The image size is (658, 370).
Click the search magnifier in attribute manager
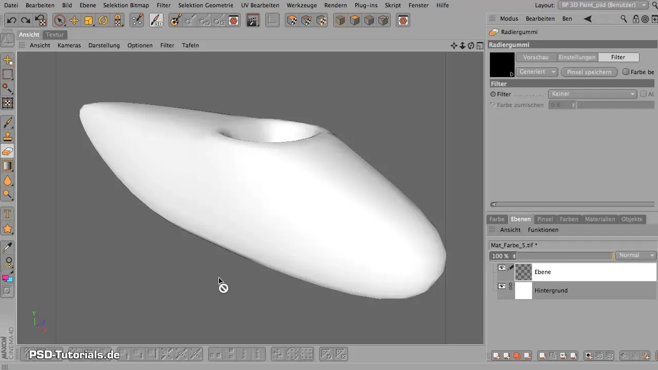[x=624, y=18]
